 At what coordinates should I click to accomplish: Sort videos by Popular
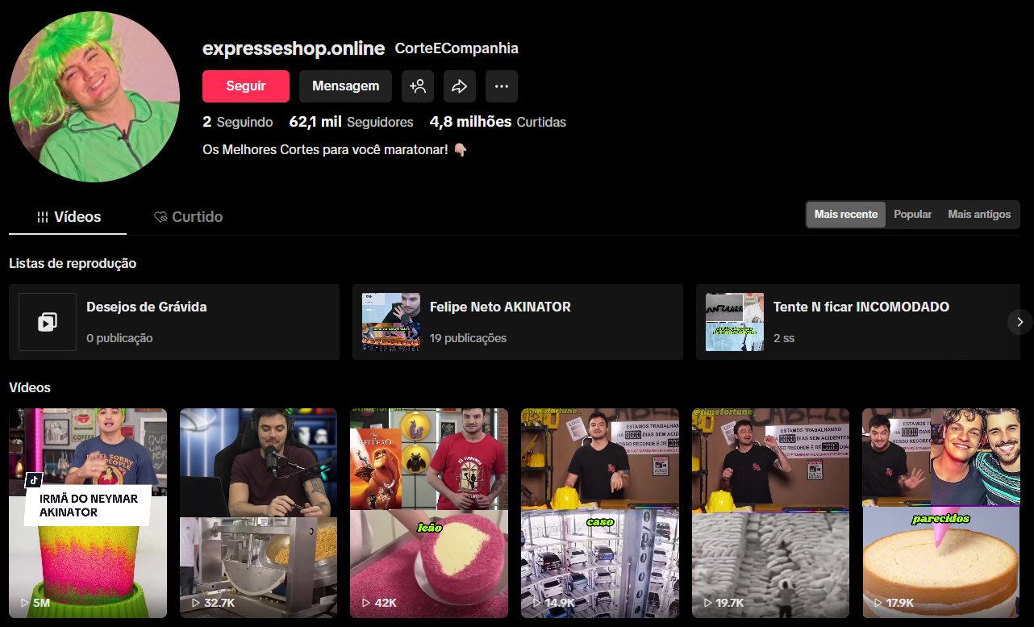click(913, 215)
